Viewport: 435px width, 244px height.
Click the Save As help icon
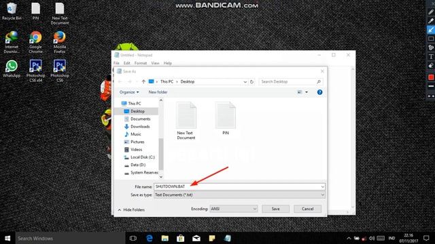319,92
